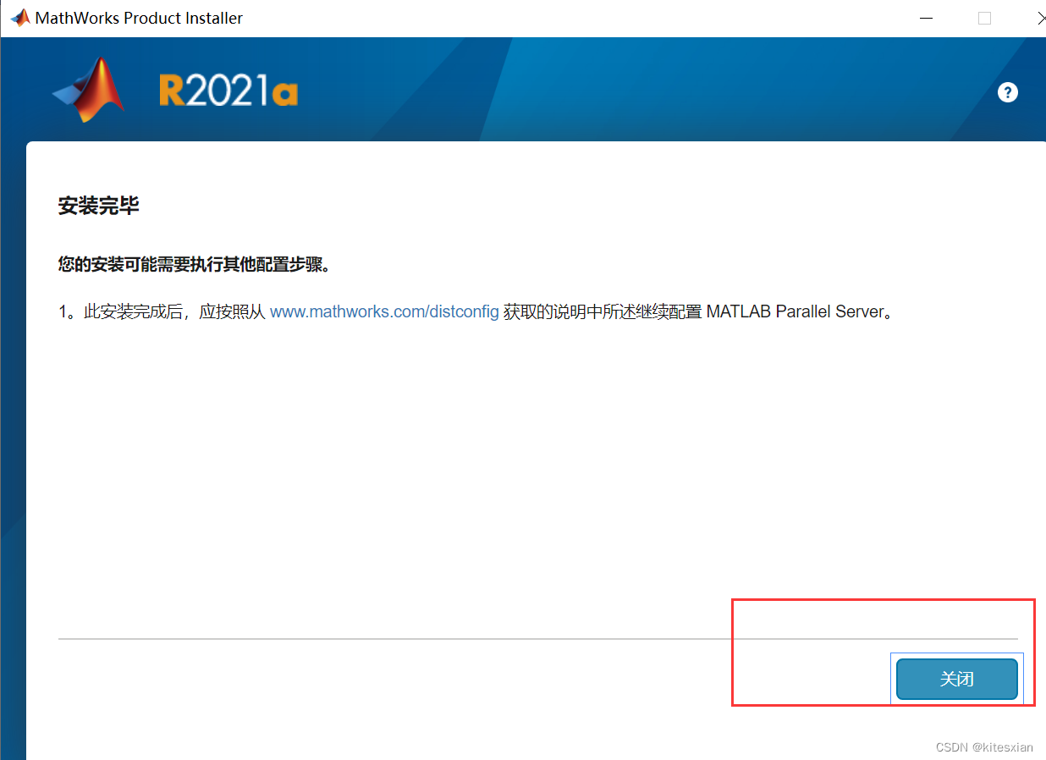Click the MATLAB icon in title bar
The image size is (1046, 760).
pyautogui.click(x=19, y=18)
